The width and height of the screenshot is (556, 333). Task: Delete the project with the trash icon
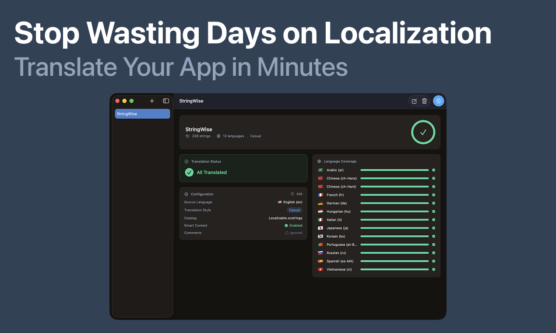(x=424, y=101)
